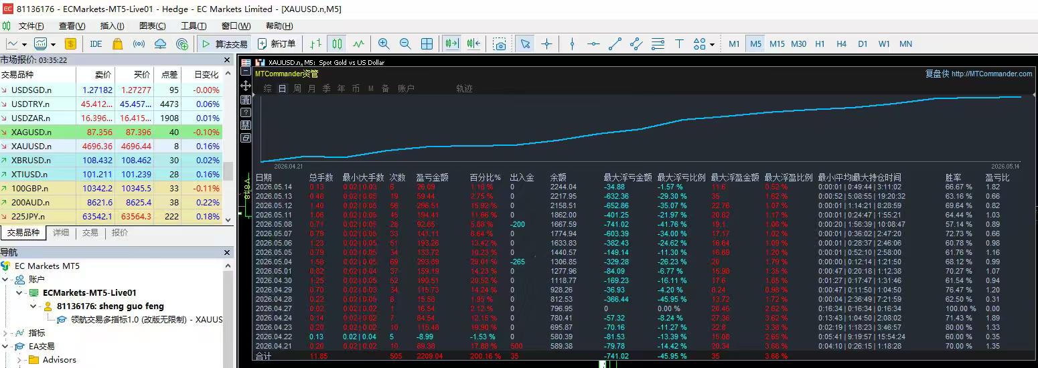Click the move arrows icon on chart sidebar
Screen dimensions: 1038x368
246,86
